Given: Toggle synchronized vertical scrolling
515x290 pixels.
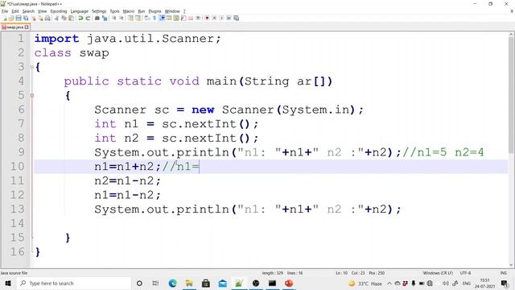Looking at the screenshot, I should [x=130, y=18].
